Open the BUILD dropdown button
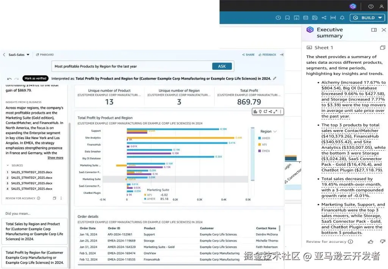The image size is (388, 269). [x=367, y=17]
